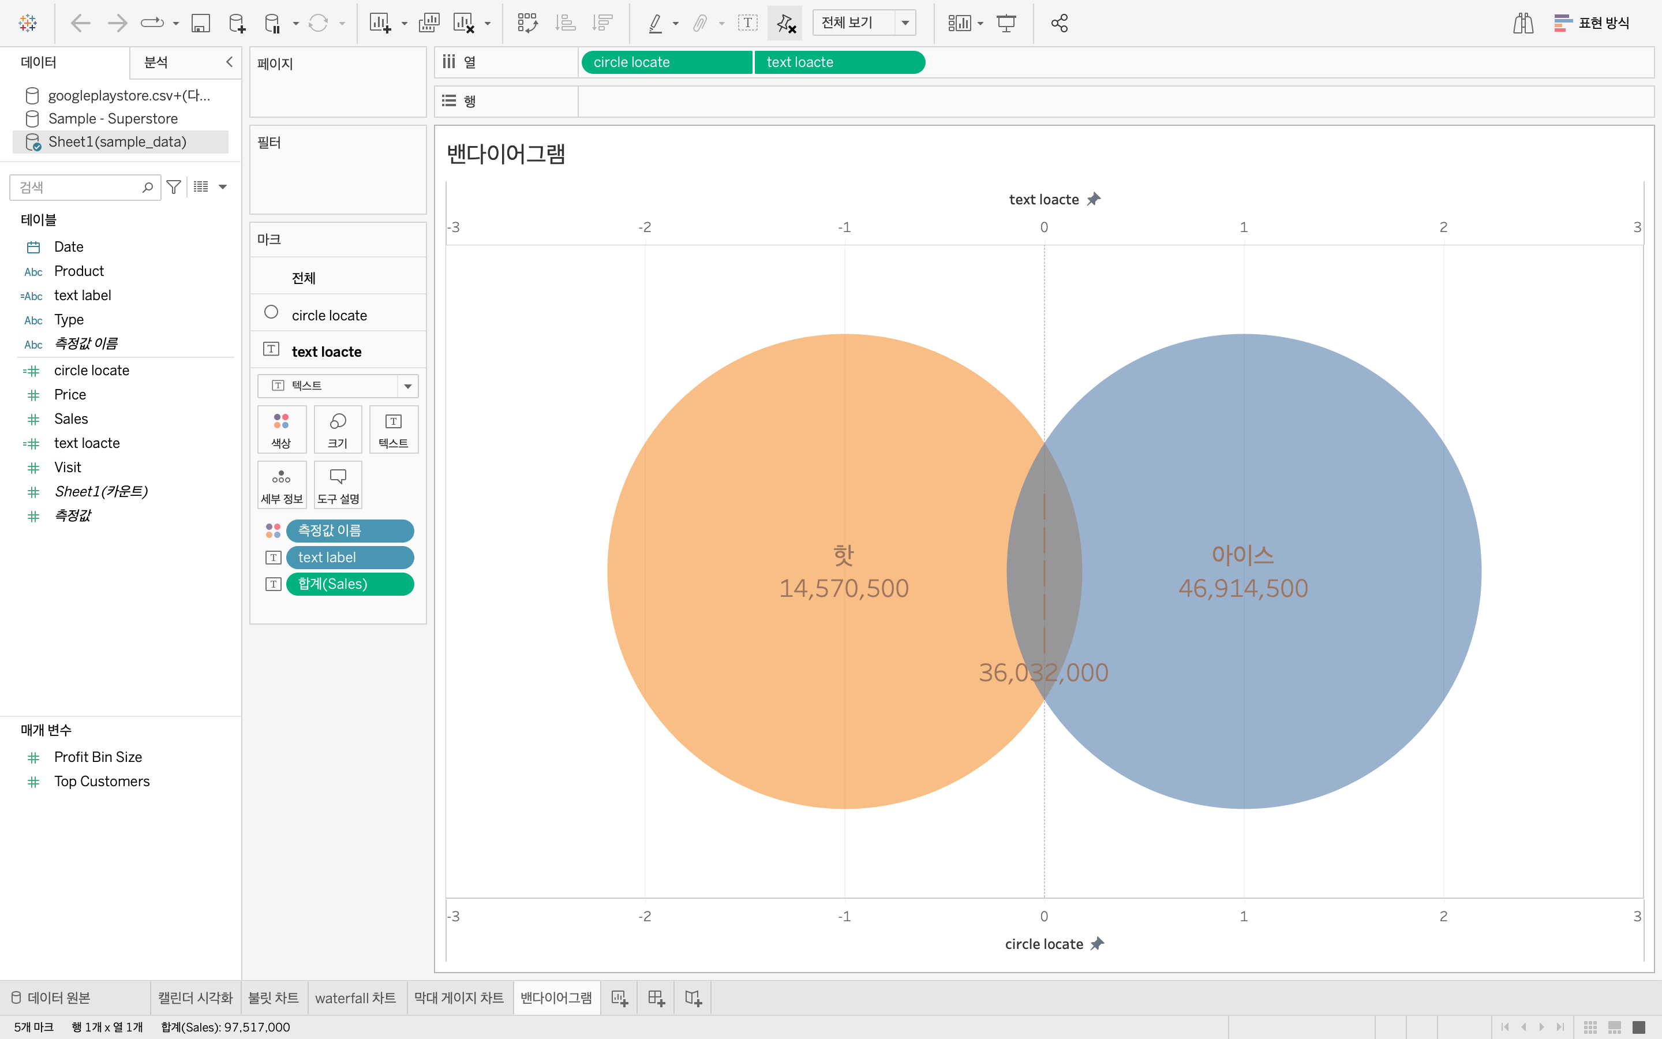Open the tooltip (도구 설명) mark card
Viewport: 1662px width, 1039px height.
(337, 484)
